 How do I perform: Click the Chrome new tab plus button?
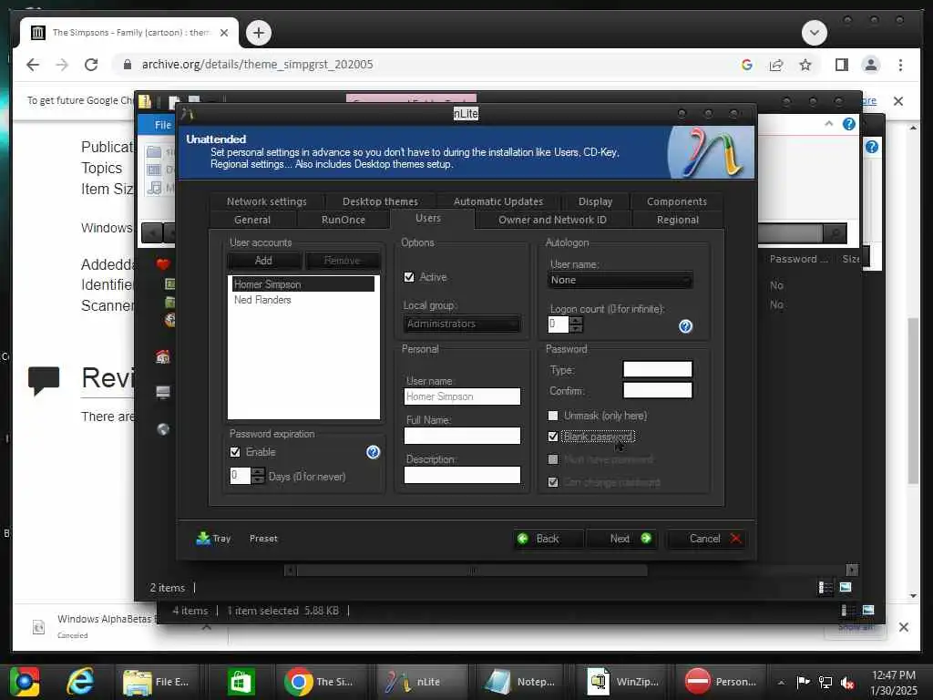pos(258,33)
